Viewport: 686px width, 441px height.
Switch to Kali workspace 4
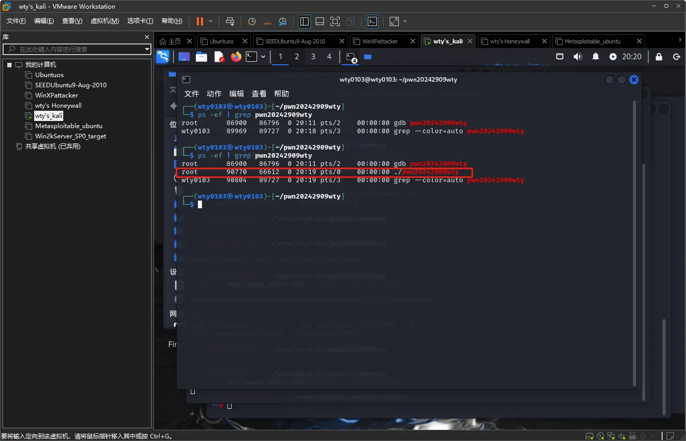(x=329, y=57)
